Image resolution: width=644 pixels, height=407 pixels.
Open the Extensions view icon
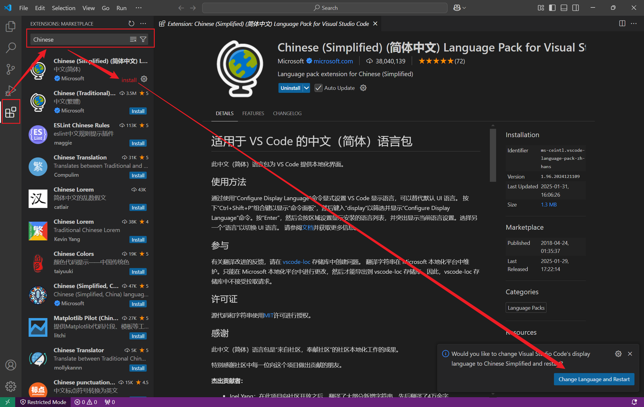(x=10, y=112)
